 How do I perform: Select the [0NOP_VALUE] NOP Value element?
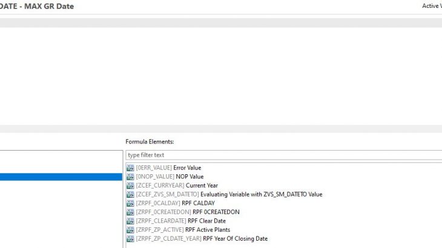[x=170, y=177]
